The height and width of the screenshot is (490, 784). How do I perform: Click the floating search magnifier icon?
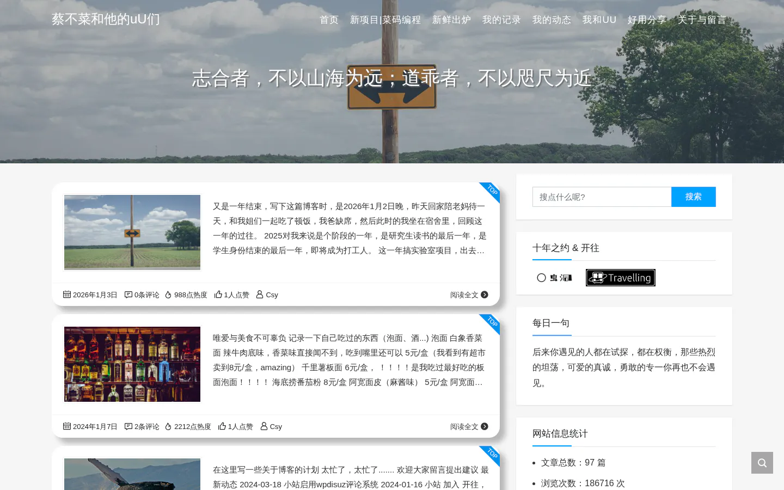(x=762, y=463)
